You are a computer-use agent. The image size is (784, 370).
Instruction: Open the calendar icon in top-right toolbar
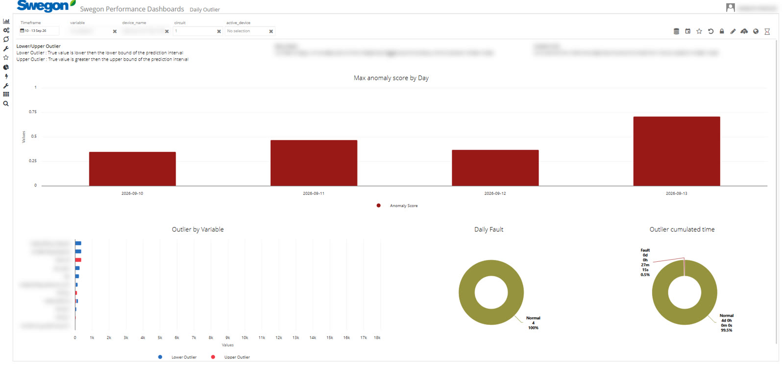click(687, 31)
